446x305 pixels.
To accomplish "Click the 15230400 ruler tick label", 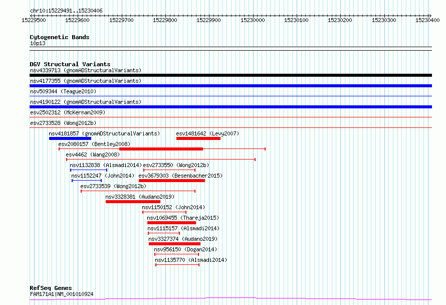I will [x=427, y=20].
